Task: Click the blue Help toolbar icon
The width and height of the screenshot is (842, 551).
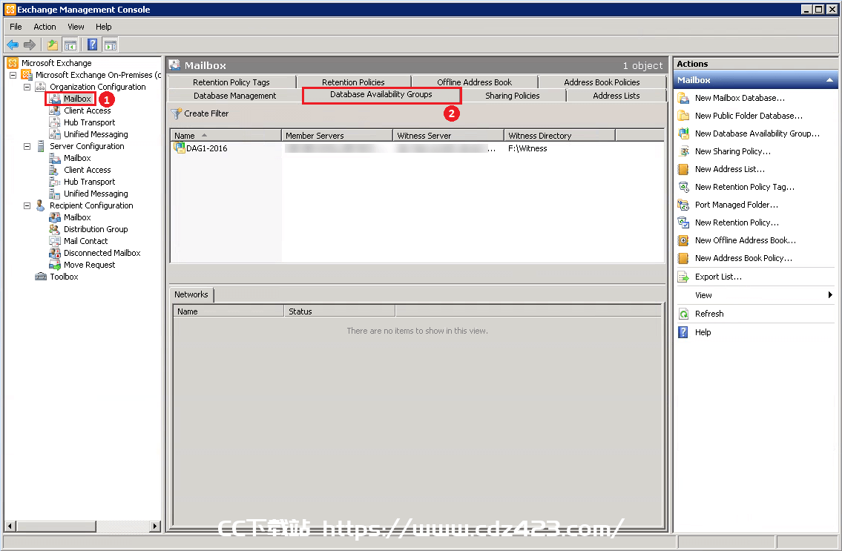Action: 93,45
